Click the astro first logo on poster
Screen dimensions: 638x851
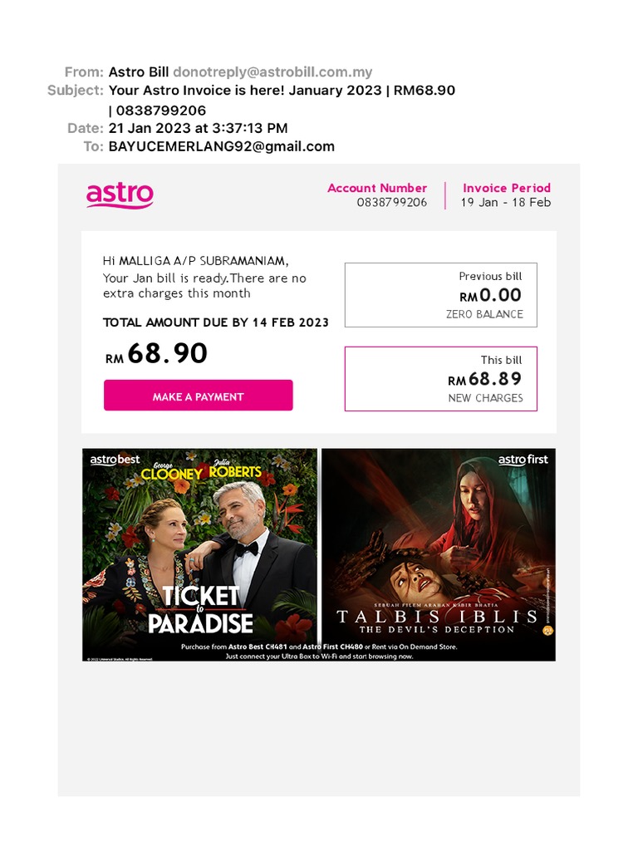point(523,460)
